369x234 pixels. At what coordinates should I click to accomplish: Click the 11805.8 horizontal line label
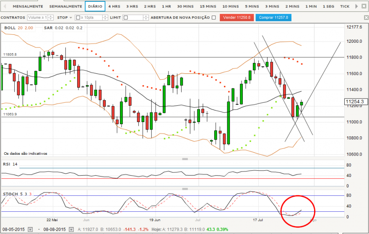click(10, 55)
